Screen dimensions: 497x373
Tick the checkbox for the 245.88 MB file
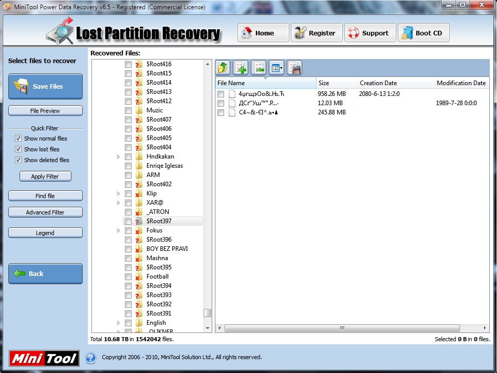pyautogui.click(x=221, y=112)
